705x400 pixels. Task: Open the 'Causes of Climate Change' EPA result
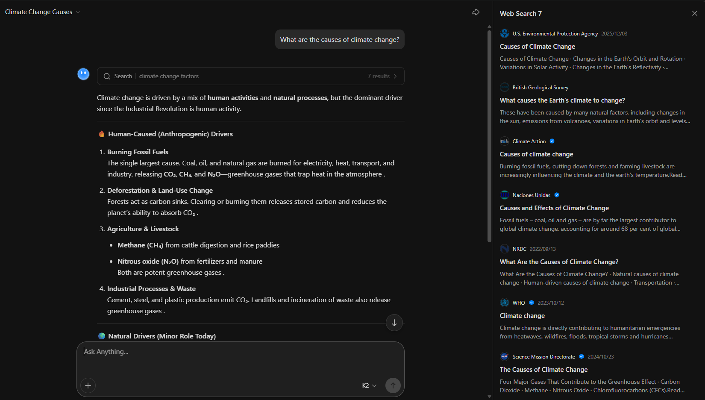[537, 47]
